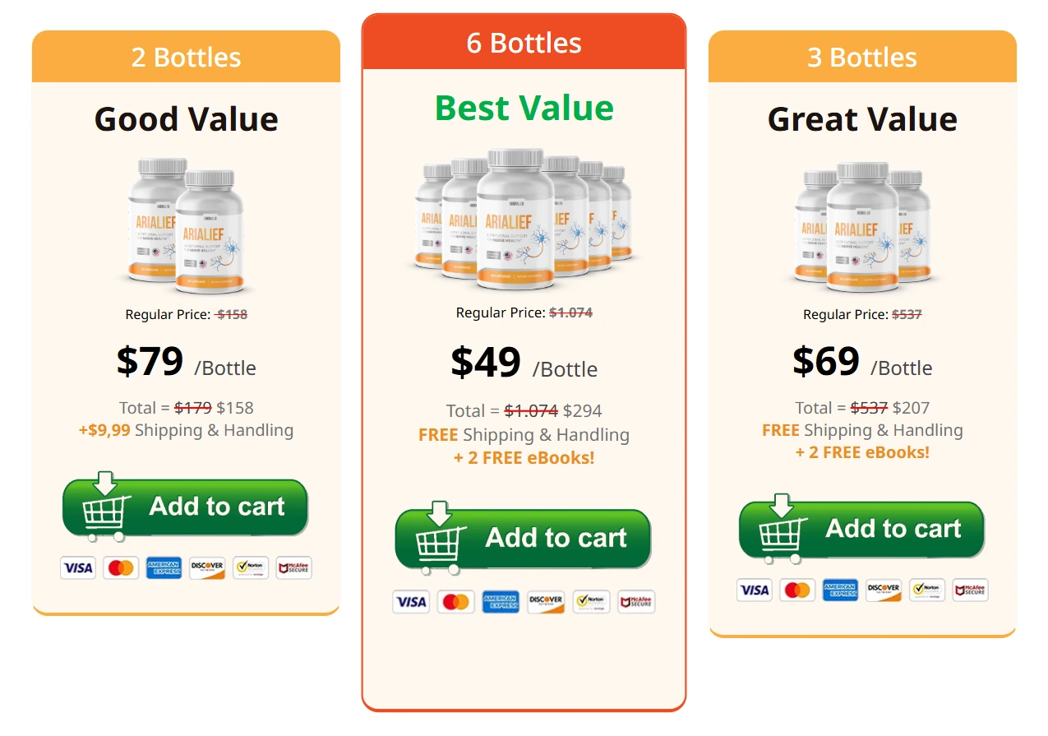
Task: Click the 2 Bottles orange header
Action: [x=185, y=57]
